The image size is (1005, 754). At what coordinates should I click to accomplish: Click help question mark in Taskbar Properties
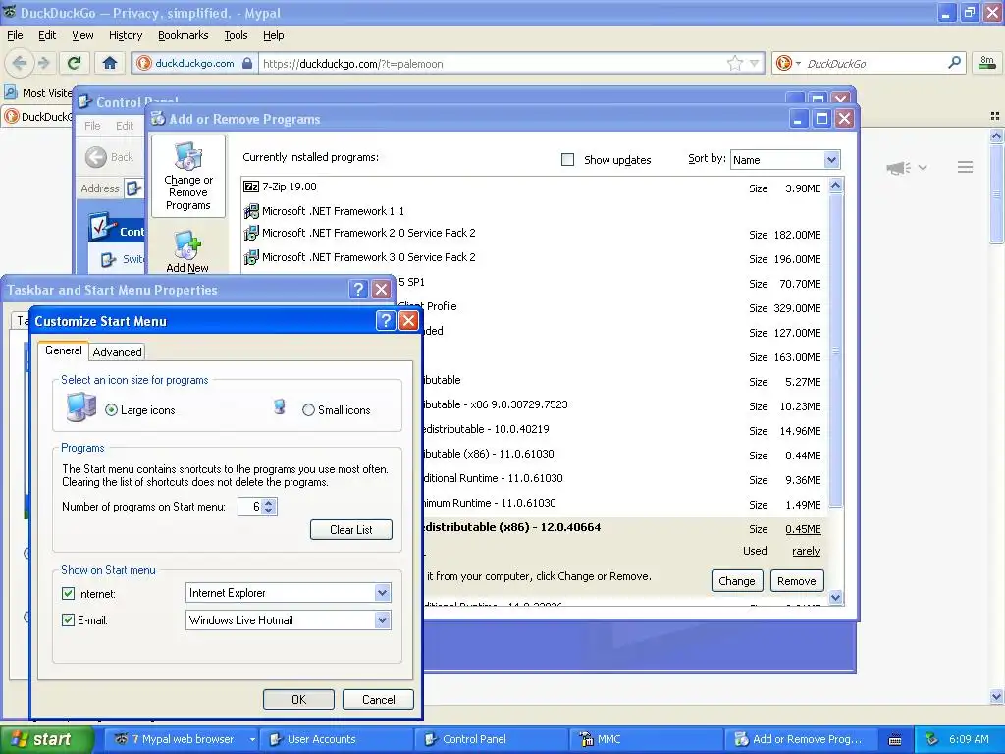point(358,290)
